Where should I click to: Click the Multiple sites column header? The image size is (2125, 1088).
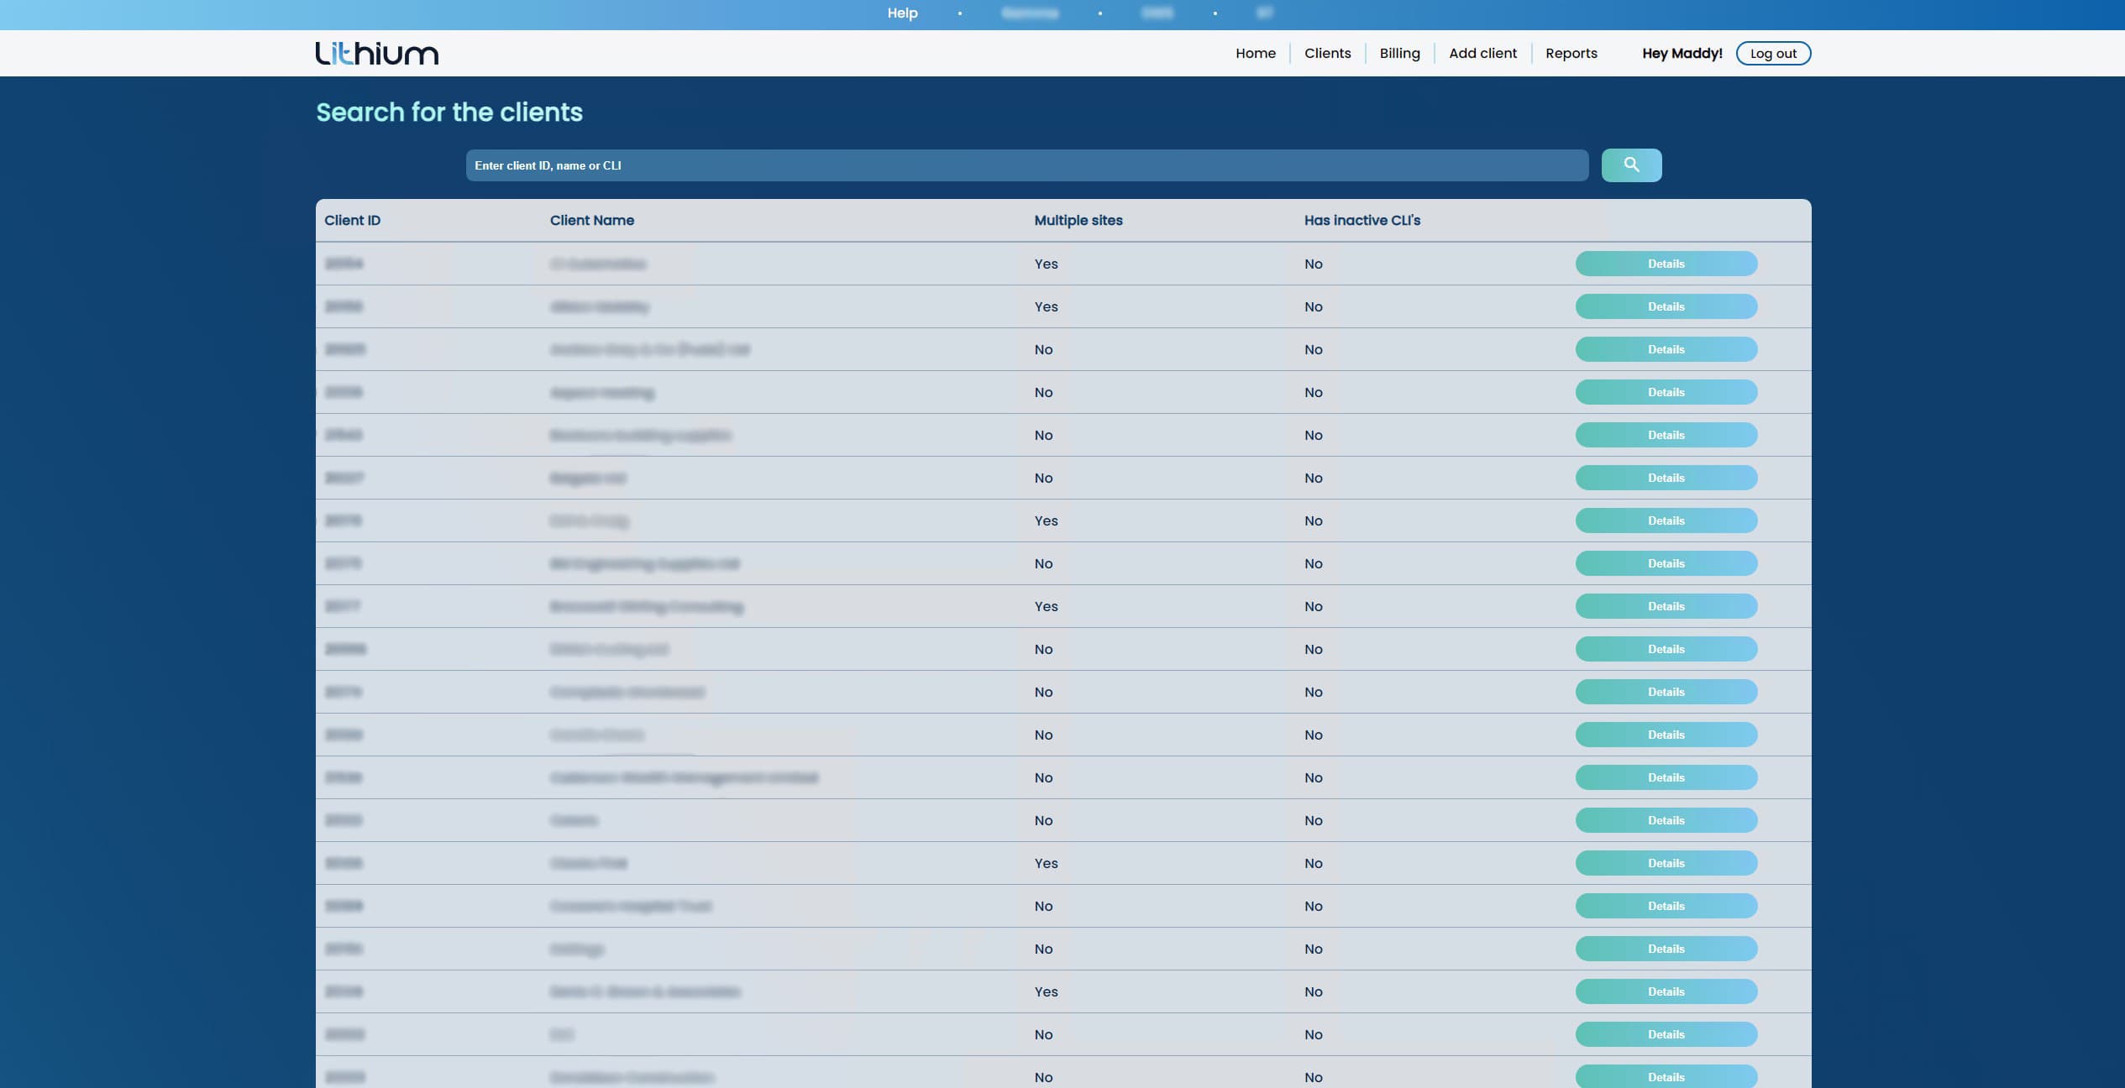(x=1078, y=220)
